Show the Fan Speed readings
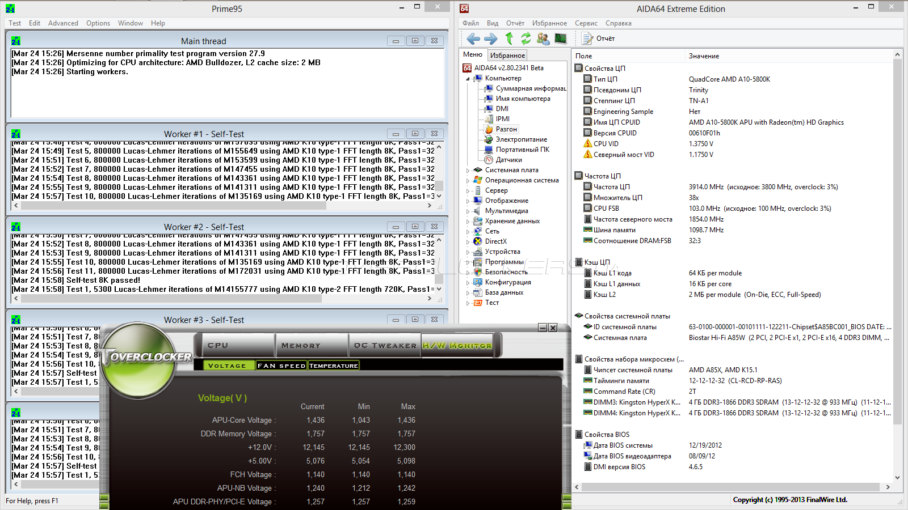 click(x=281, y=365)
